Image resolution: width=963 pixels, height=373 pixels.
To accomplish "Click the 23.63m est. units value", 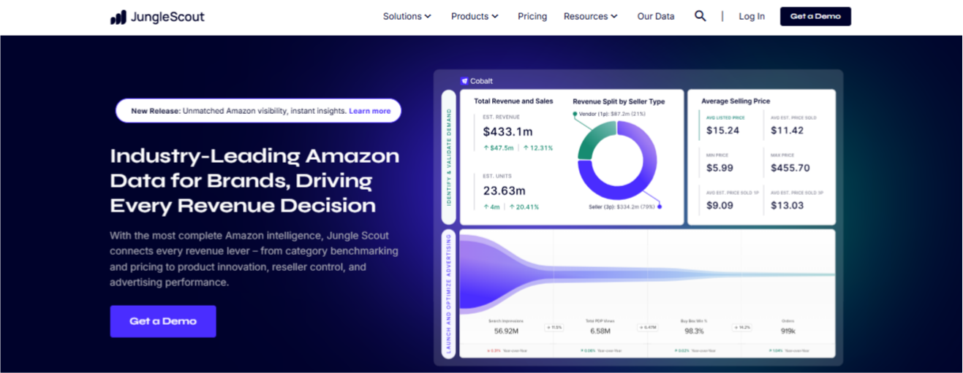I will tap(504, 191).
